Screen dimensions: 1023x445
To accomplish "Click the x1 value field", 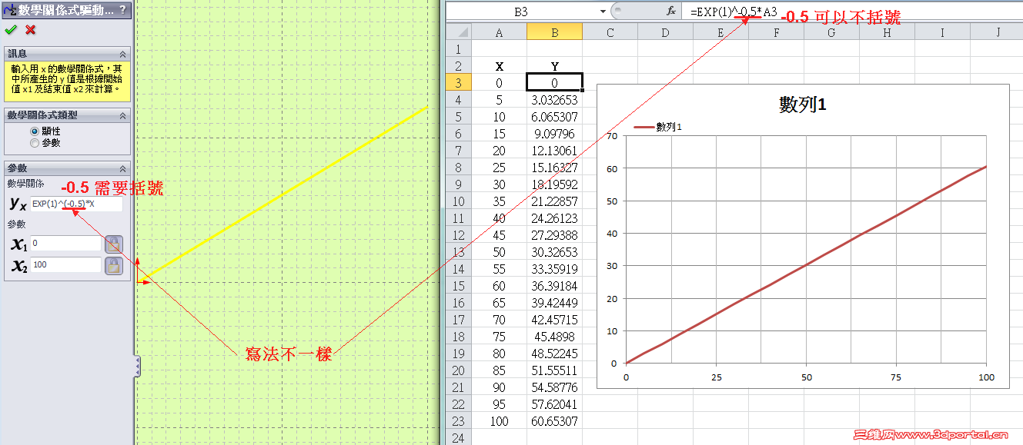I will (x=65, y=244).
